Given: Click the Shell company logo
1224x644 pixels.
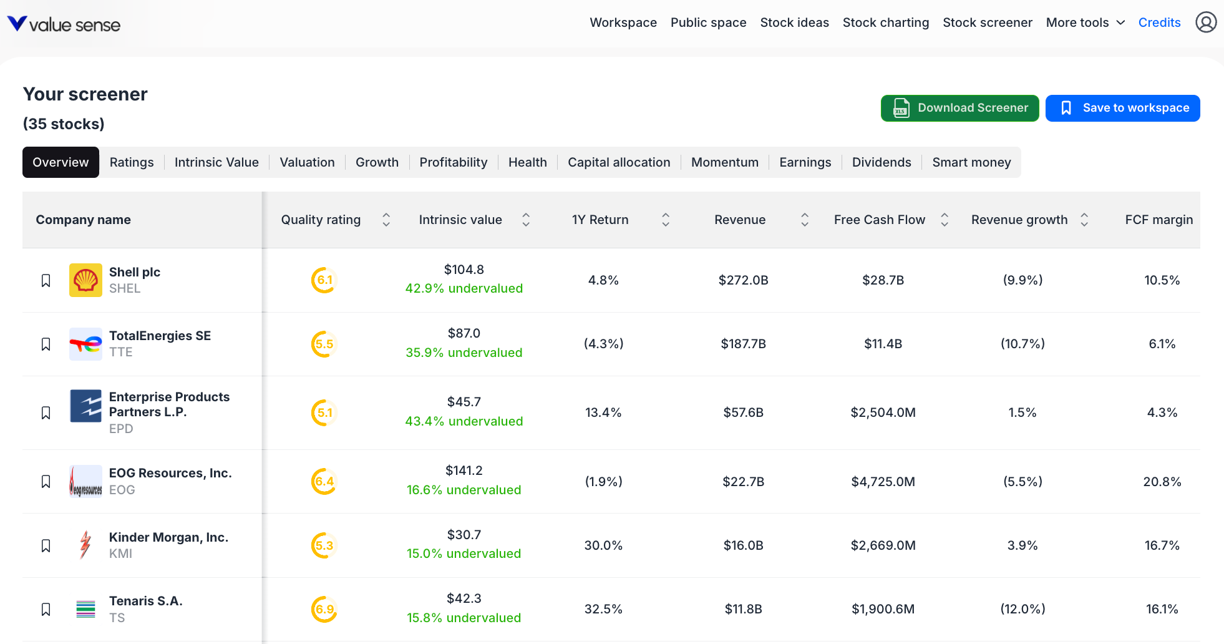Looking at the screenshot, I should [85, 280].
